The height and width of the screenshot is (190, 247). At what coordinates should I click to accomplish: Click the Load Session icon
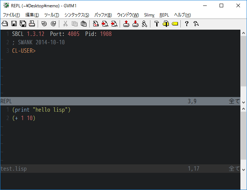[x=126, y=24]
